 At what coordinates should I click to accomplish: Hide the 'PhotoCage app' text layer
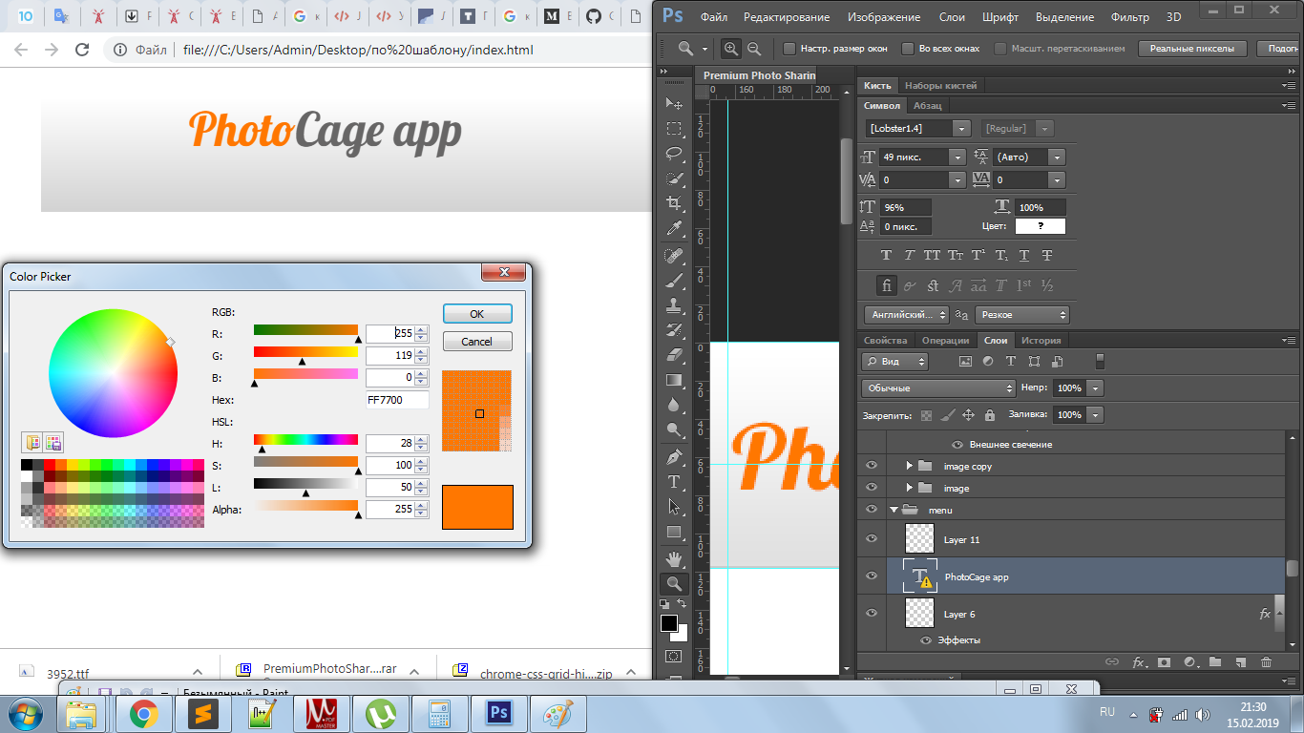[x=871, y=576]
